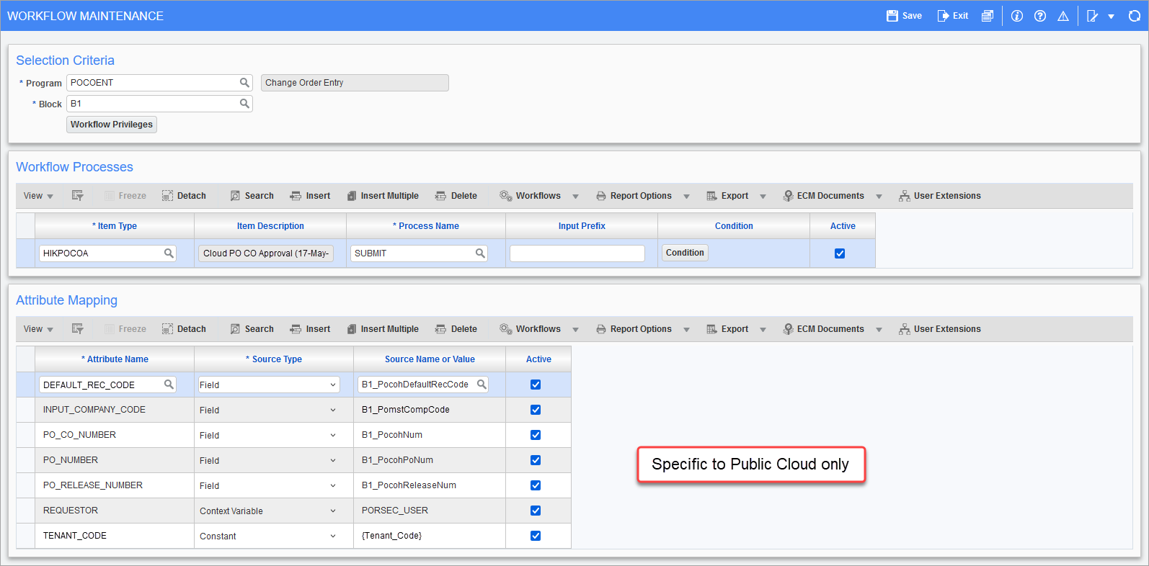Open View menu in Attribute Mapping

pyautogui.click(x=38, y=329)
